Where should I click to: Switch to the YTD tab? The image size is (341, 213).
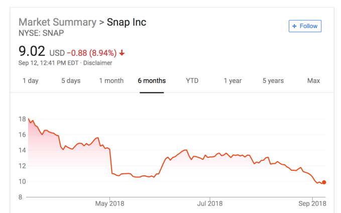[x=192, y=81]
